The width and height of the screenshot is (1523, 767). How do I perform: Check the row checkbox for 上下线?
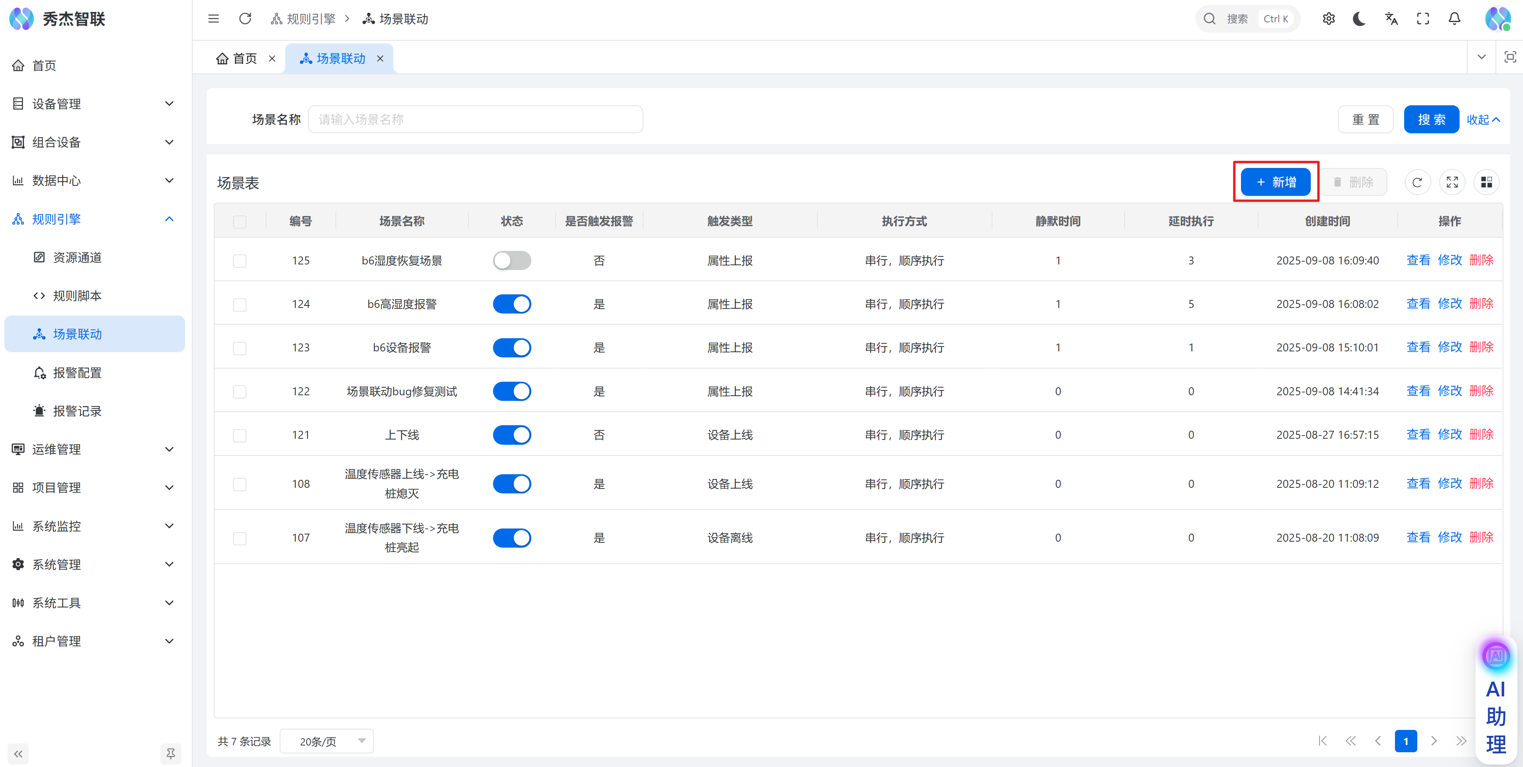tap(239, 435)
